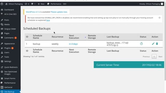Click the Plugins update count badge
The image size is (166, 93).
click(12, 48)
